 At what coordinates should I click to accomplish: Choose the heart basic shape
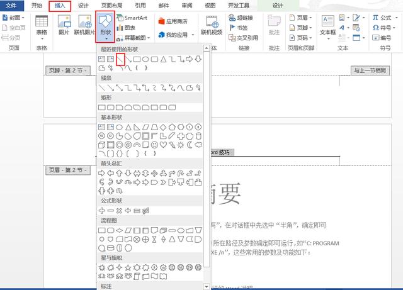[163, 145]
